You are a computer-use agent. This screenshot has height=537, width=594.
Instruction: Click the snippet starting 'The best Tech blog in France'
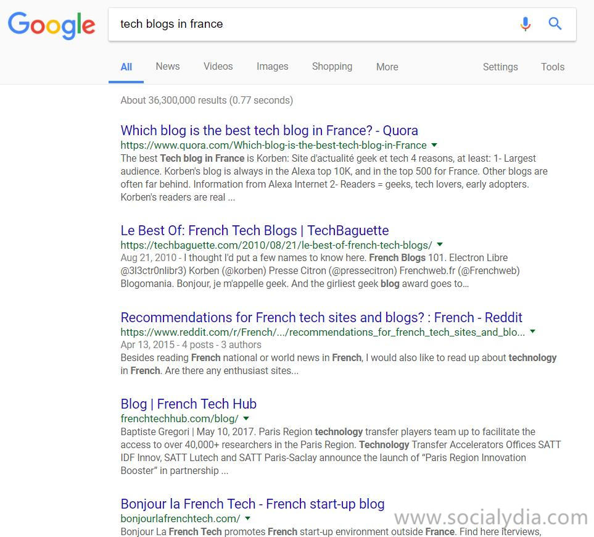[334, 178]
